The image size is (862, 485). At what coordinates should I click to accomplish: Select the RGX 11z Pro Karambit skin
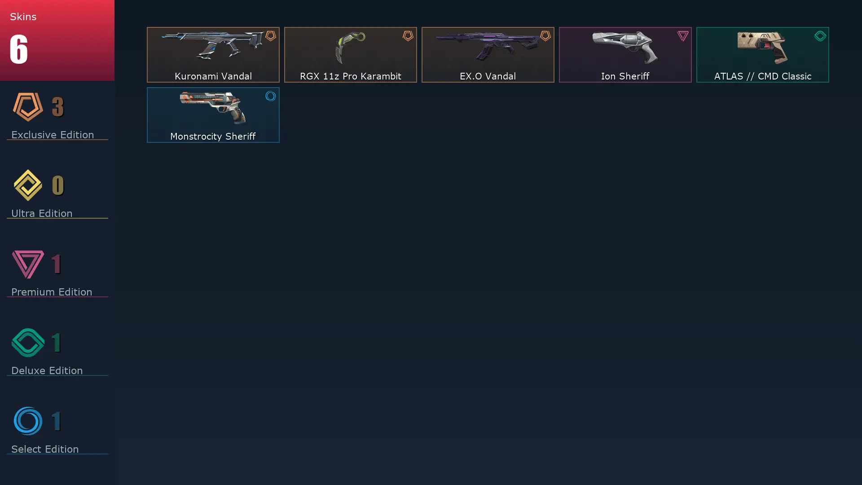[x=350, y=55]
